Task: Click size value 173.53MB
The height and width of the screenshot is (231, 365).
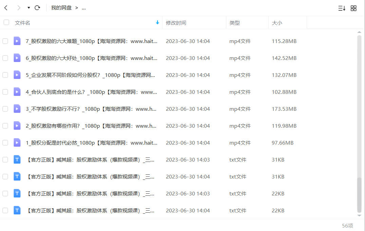Action: click(284, 109)
